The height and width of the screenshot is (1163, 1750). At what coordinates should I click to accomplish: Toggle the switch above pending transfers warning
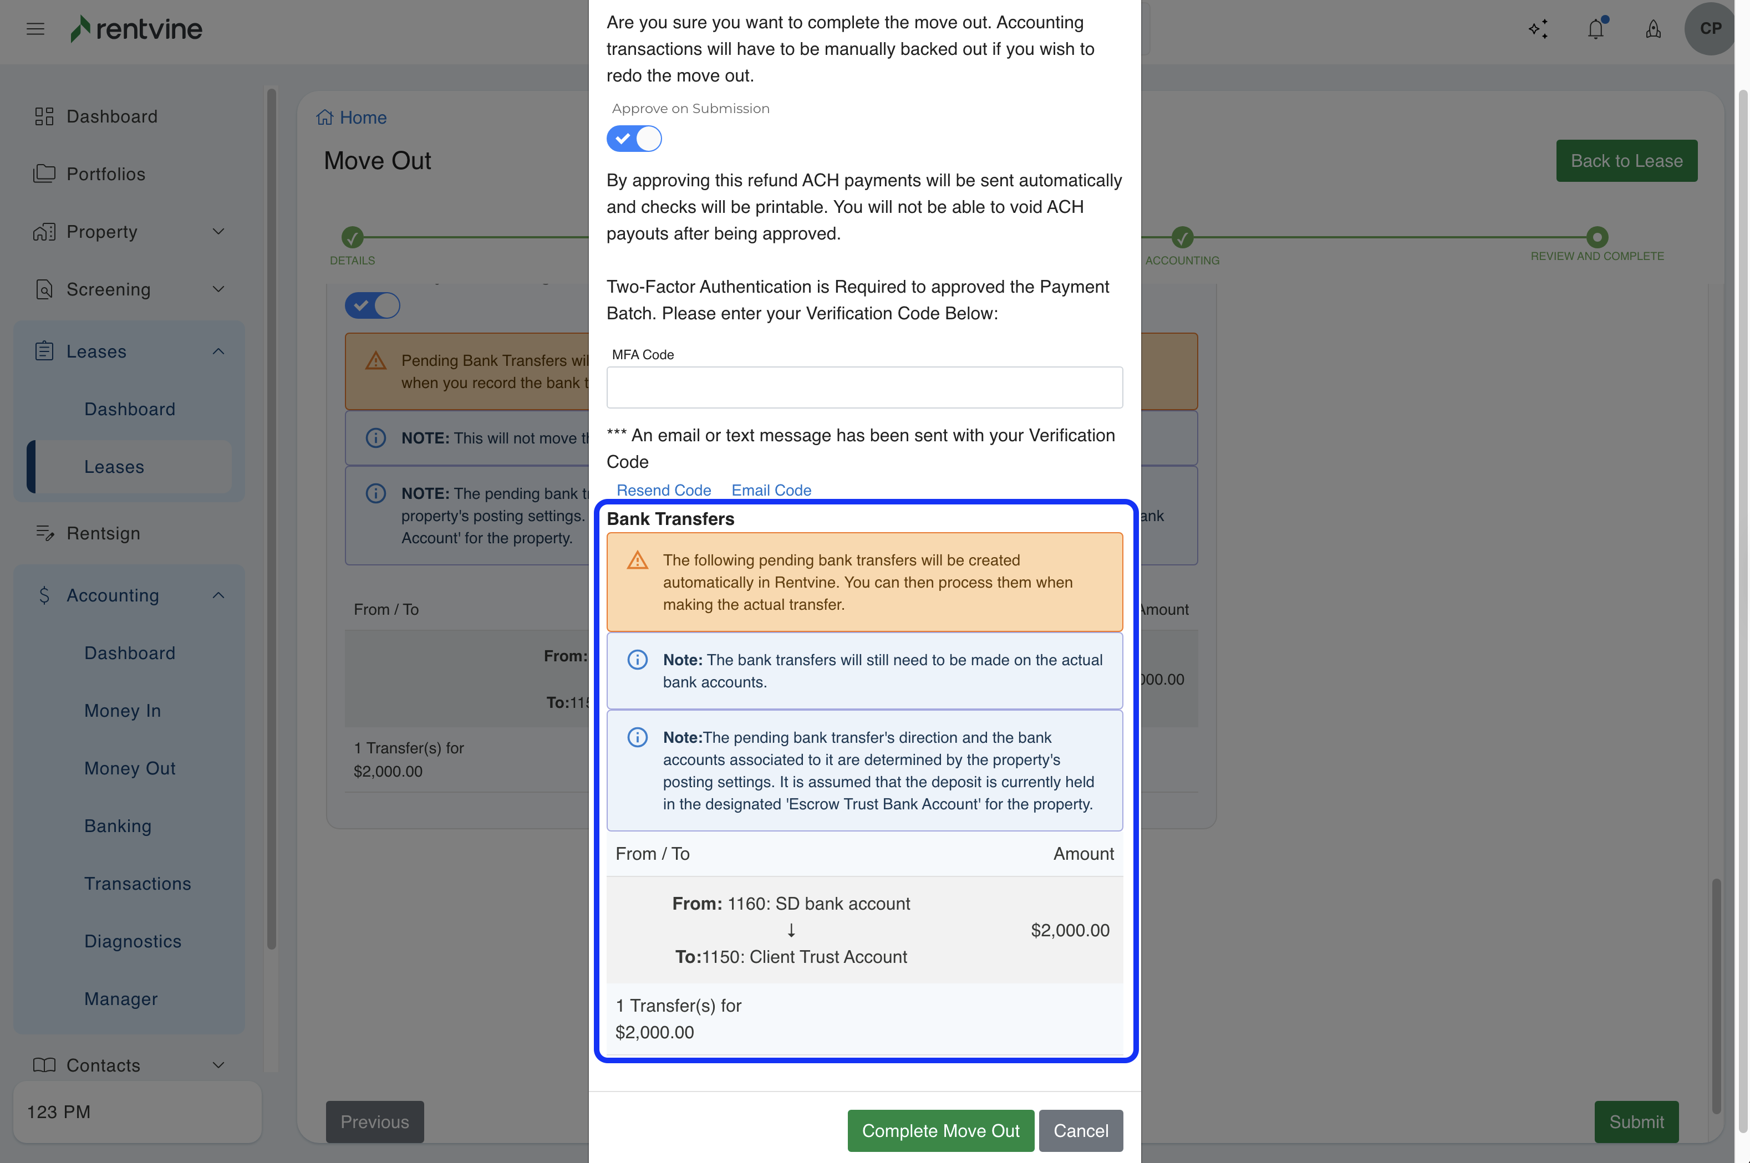pos(373,305)
